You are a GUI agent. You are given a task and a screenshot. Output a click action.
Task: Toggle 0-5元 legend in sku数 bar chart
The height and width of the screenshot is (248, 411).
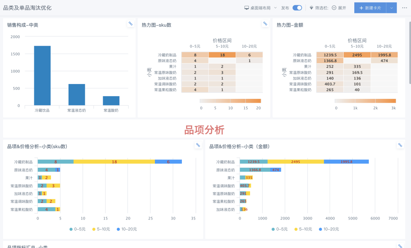(x=79, y=229)
